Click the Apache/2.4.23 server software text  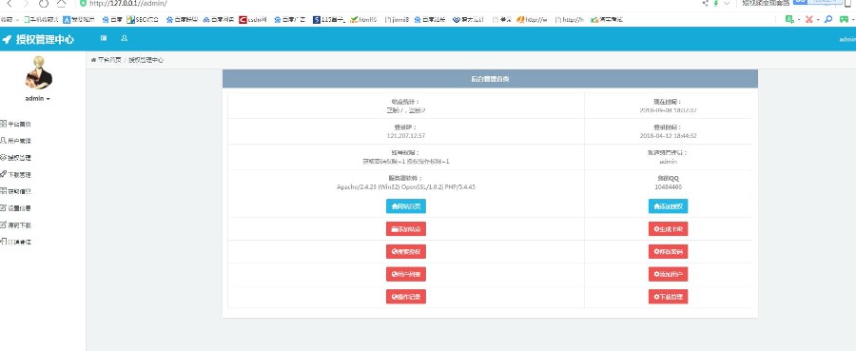point(405,186)
